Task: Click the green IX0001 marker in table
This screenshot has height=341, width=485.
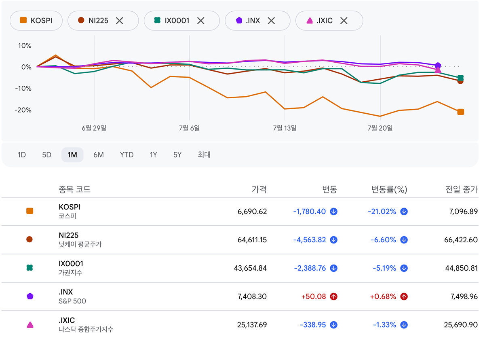Action: click(x=30, y=268)
